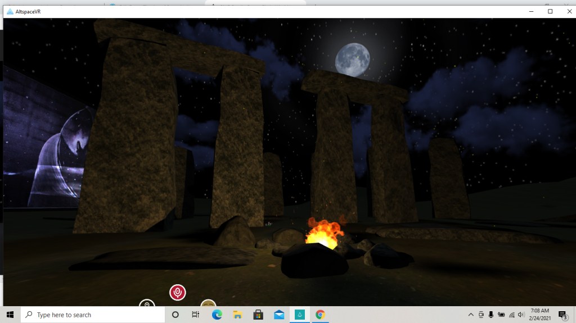576x323 pixels.
Task: Launch Microsoft Edge from the taskbar
Action: click(x=217, y=315)
